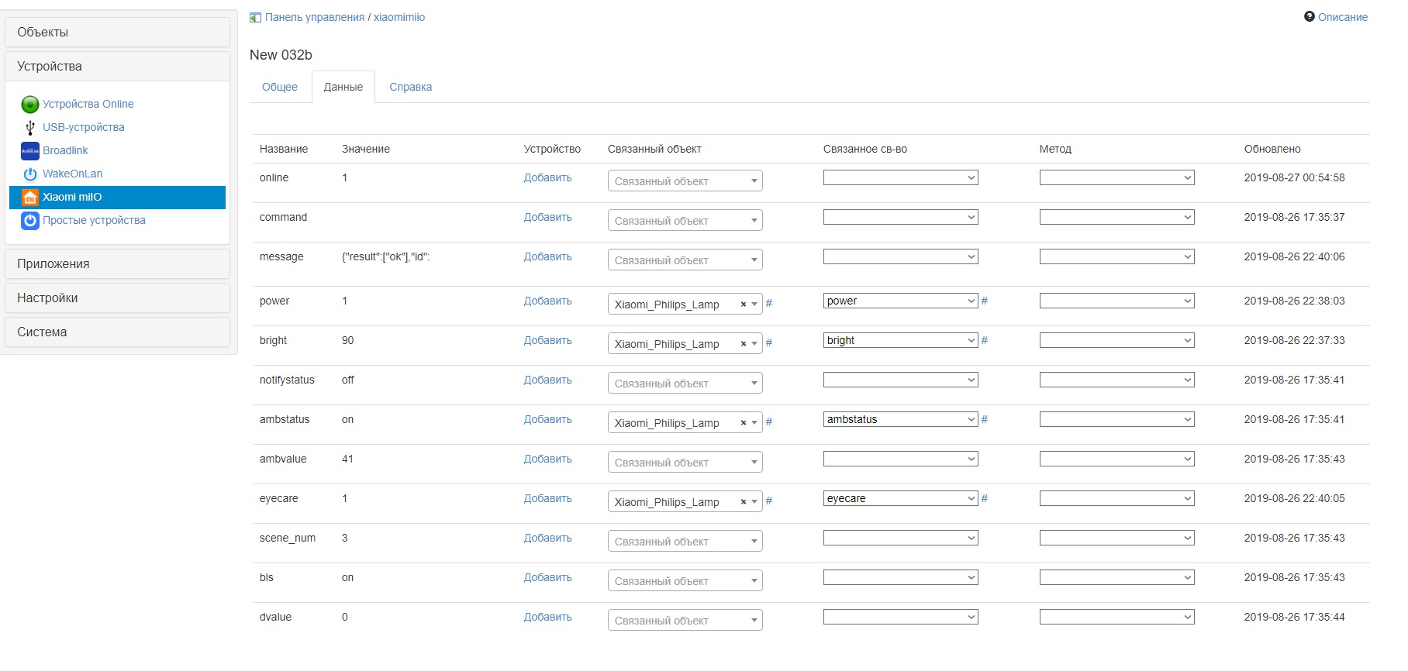The height and width of the screenshot is (671, 1408).
Task: Open linked property dropdown for bright row
Action: (x=900, y=341)
